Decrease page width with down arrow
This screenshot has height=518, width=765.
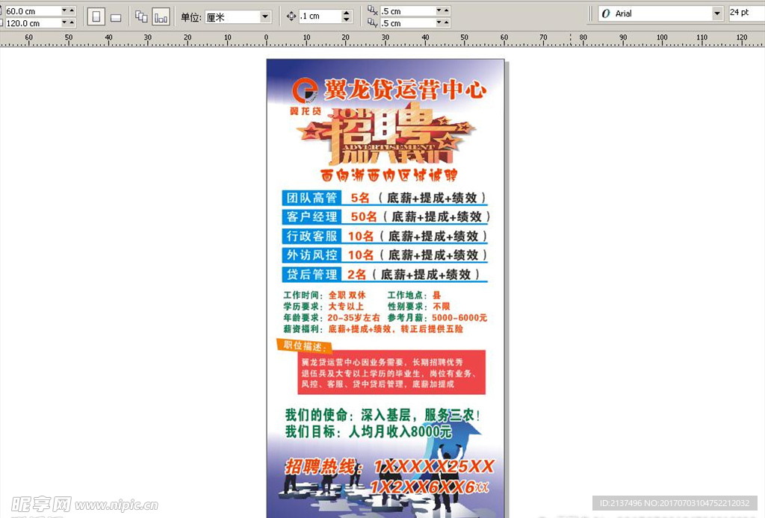coord(64,10)
